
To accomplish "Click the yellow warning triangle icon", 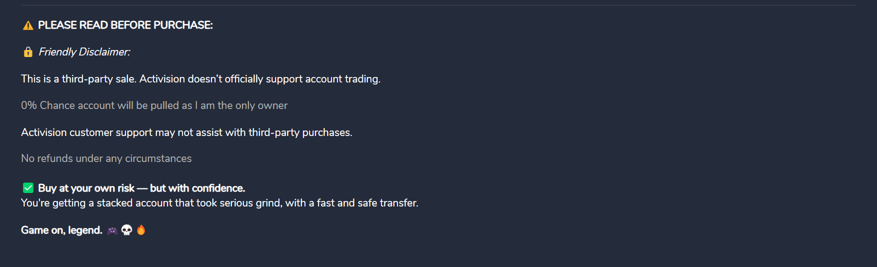I will (x=28, y=25).
